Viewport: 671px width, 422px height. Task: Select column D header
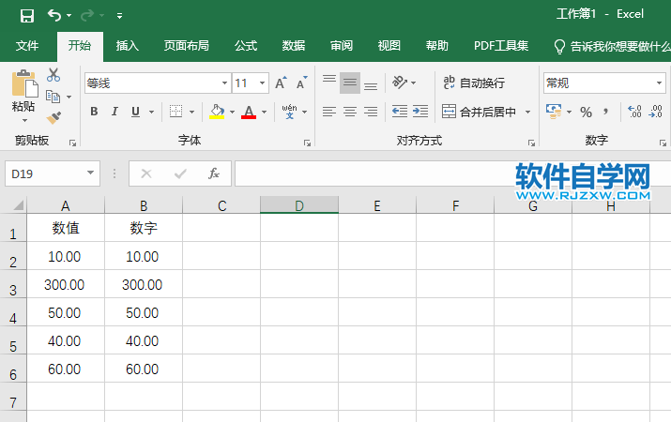299,205
